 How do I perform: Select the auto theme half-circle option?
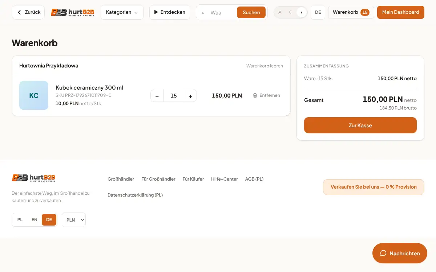(x=301, y=12)
